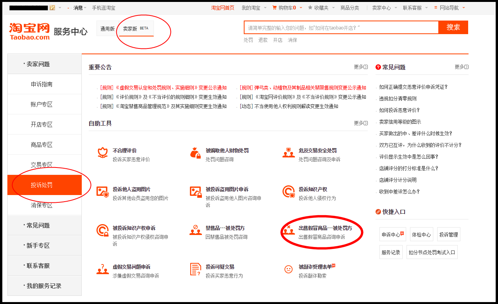
Task: Open the 体检中心 quick entry button
Action: pyautogui.click(x=421, y=234)
